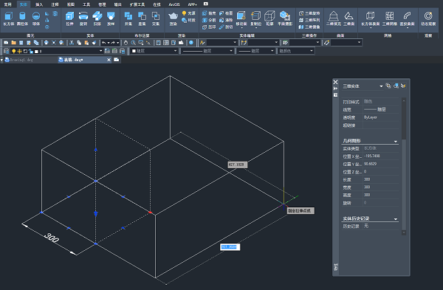The height and width of the screenshot is (290, 443).
Task: Click the undo arrow button
Action: tap(103, 43)
